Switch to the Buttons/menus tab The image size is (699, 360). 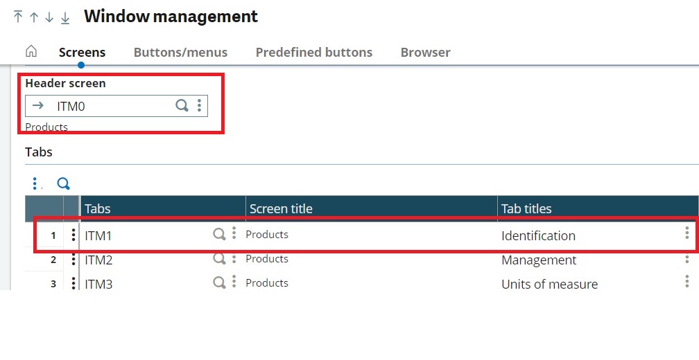click(180, 52)
